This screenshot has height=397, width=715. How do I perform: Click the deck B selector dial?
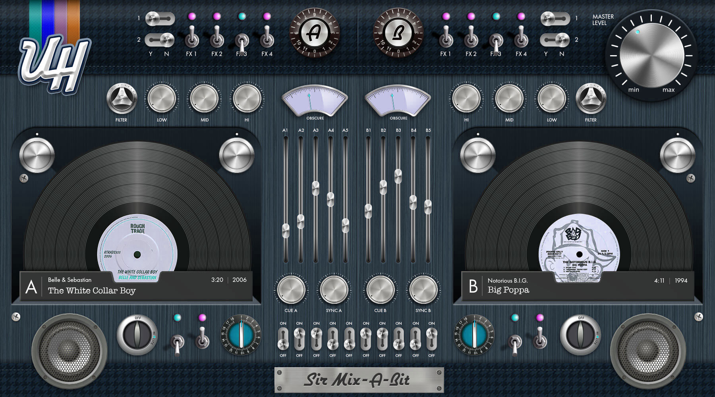398,33
